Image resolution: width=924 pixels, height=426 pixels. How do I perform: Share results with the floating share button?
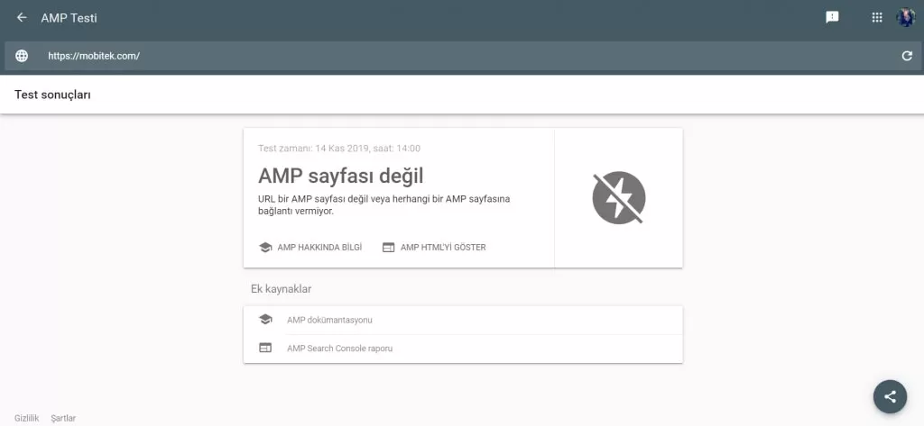[x=890, y=396]
